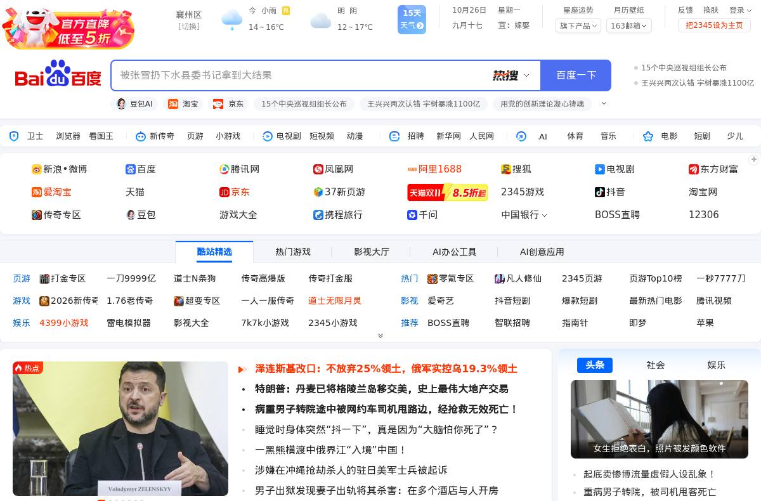Open 星座运势 link
Viewport: 761px width, 501px height.
[578, 10]
